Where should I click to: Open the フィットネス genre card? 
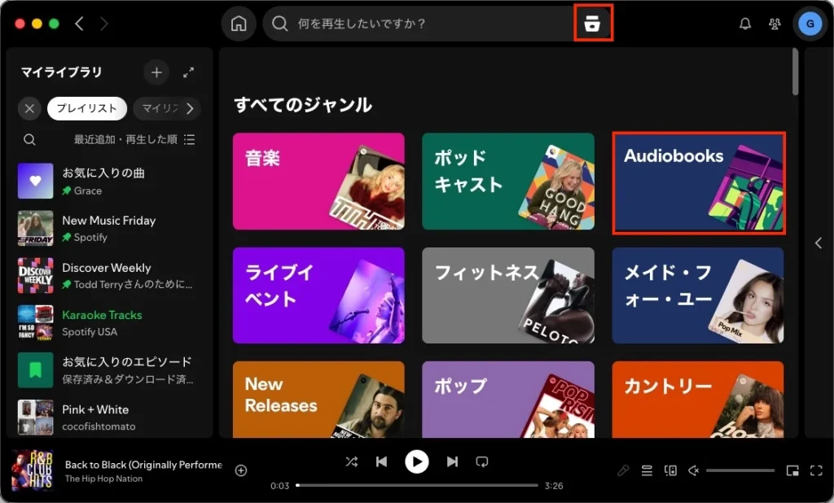pyautogui.click(x=508, y=295)
